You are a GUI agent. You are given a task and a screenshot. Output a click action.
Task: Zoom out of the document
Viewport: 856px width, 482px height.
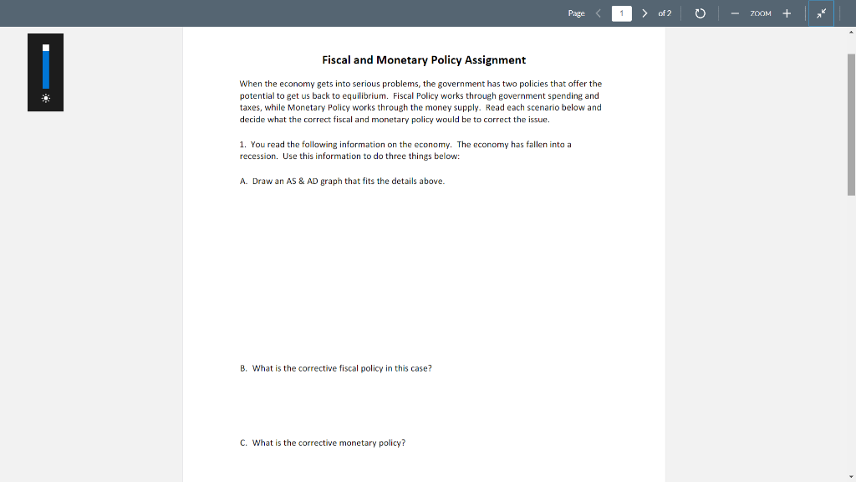click(734, 13)
